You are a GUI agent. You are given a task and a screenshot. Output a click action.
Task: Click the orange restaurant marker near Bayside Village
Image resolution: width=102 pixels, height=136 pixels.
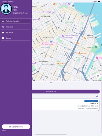coord(85,38)
